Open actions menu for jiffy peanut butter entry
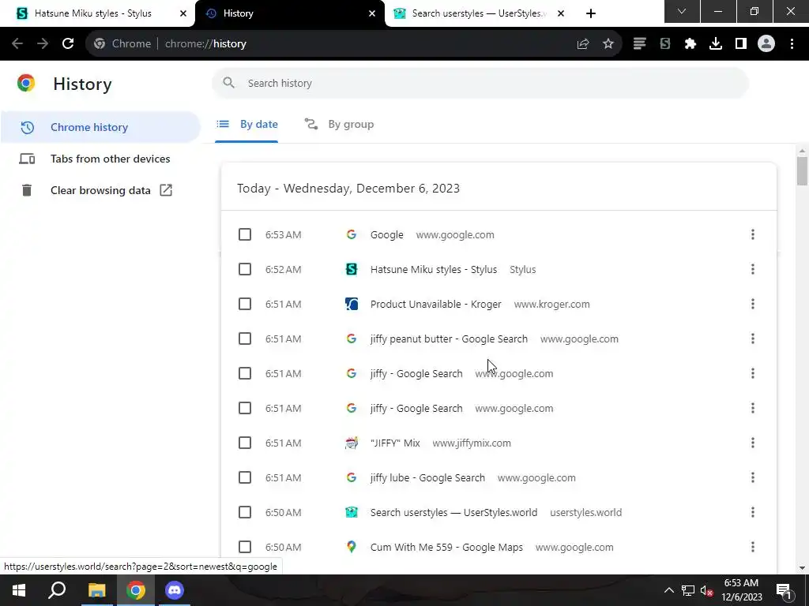Image resolution: width=809 pixels, height=606 pixels. pyautogui.click(x=753, y=339)
